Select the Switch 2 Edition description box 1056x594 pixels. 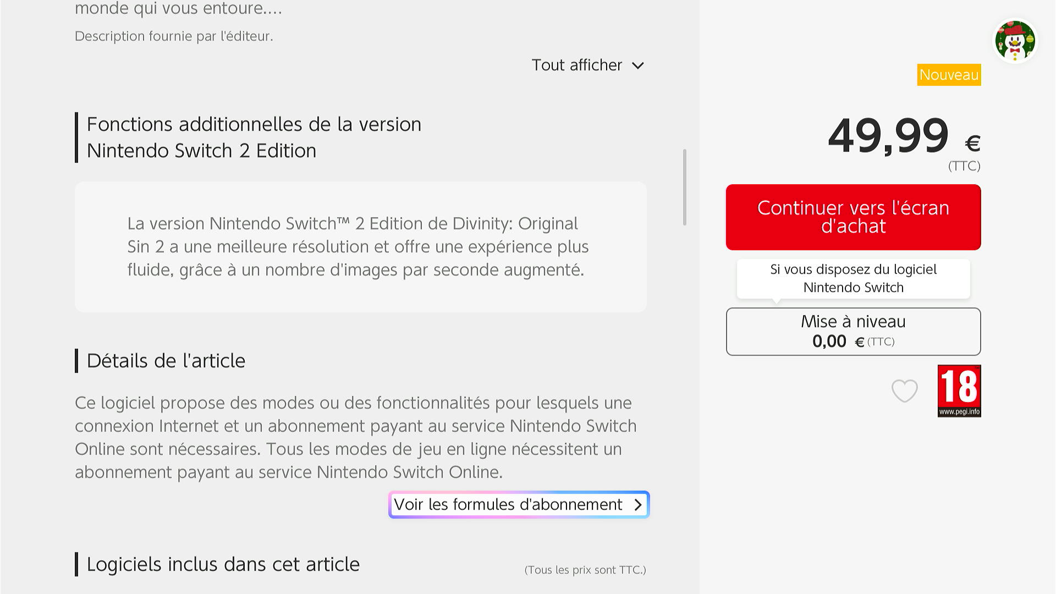click(x=360, y=247)
